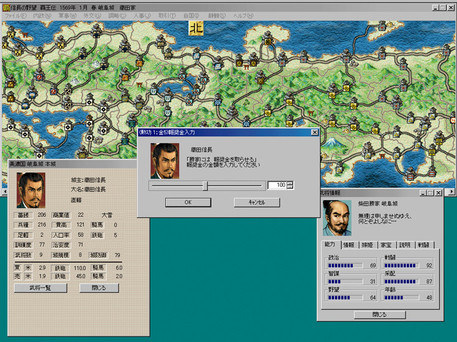Click 閉じる in the Gifu castle panel
This screenshot has height=342, width=457.
point(99,288)
